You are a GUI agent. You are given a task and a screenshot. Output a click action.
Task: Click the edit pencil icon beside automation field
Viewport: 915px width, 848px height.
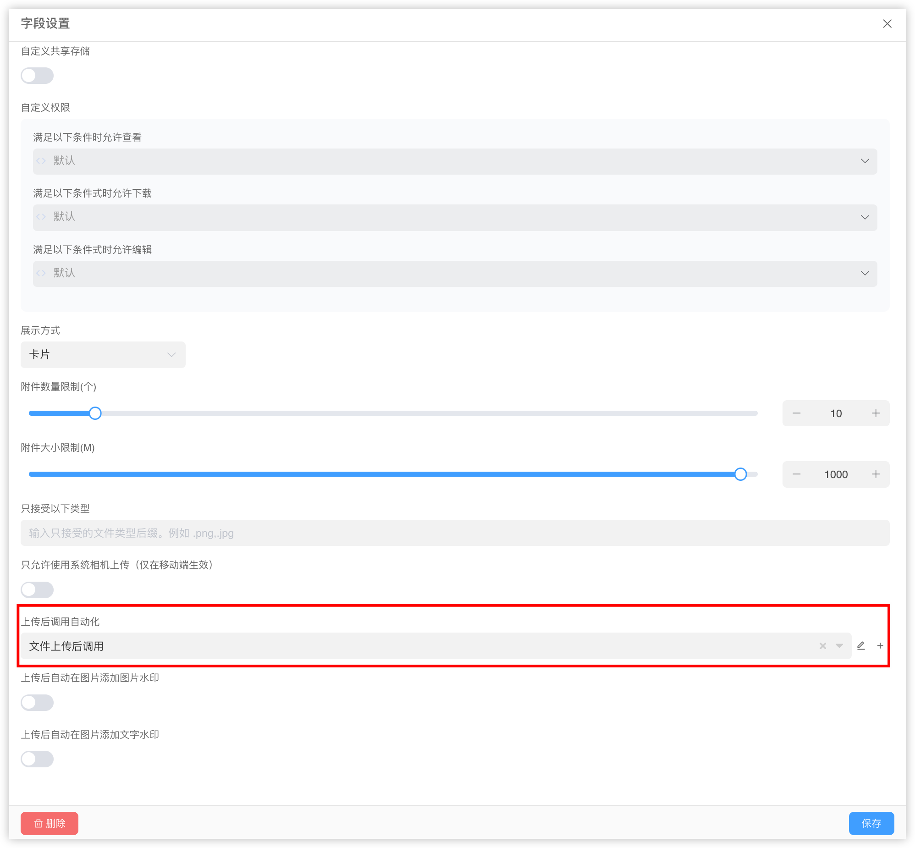coord(861,646)
